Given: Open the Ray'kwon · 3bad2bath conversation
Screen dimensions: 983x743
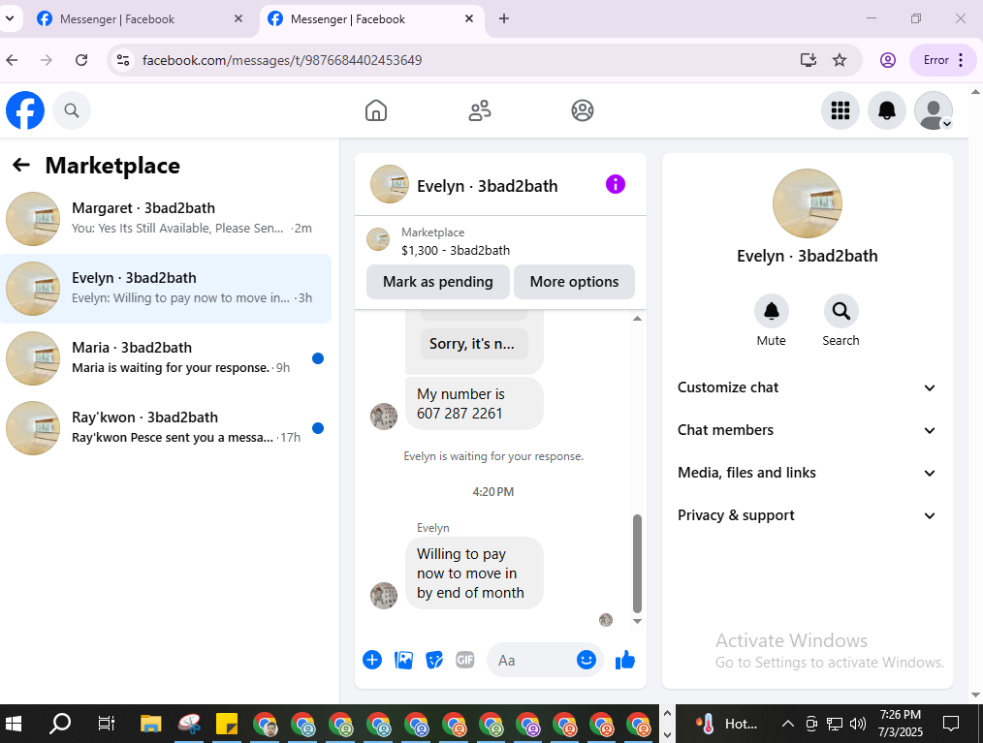Looking at the screenshot, I should (166, 428).
